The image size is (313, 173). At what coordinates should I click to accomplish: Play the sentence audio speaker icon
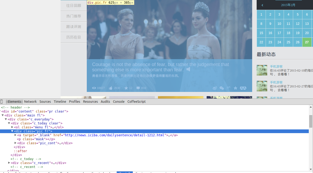click(x=188, y=69)
